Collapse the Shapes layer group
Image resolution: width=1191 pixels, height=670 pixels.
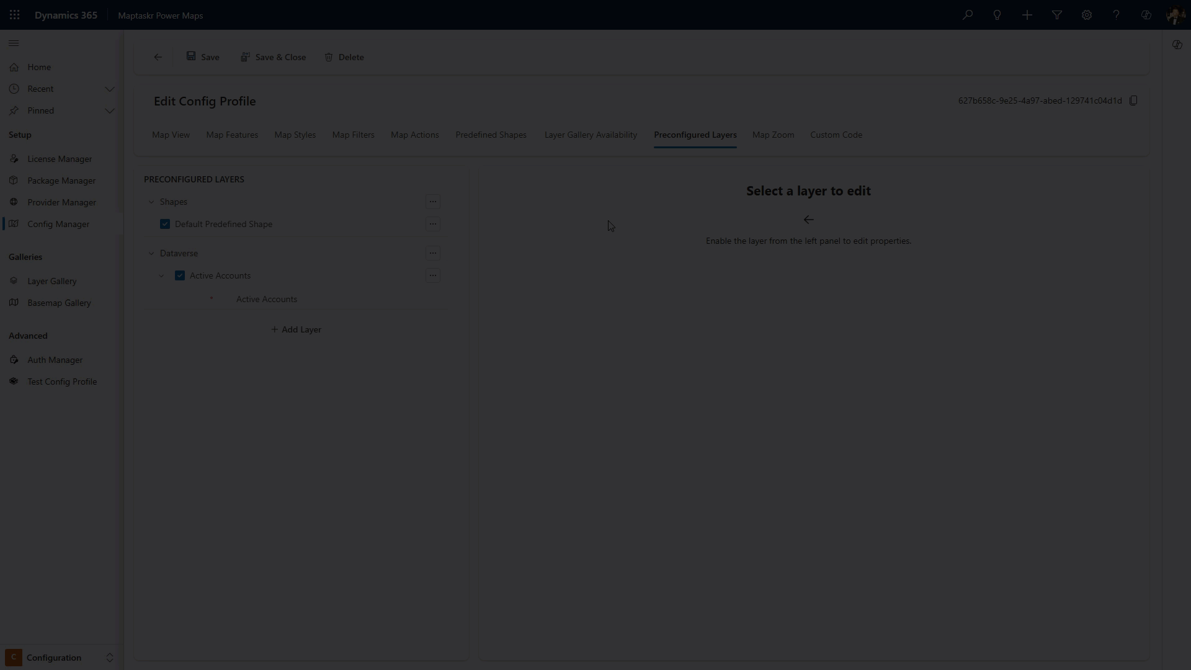click(151, 202)
